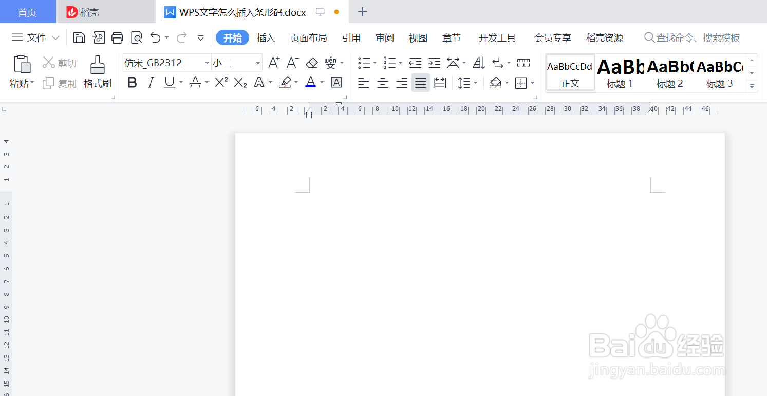Screen dimensions: 767x396
Task: Switch to the 稻壳 tab
Action: (105, 12)
